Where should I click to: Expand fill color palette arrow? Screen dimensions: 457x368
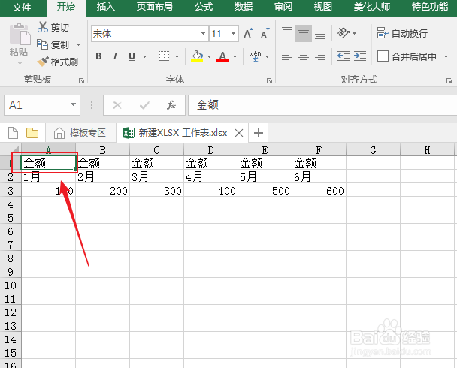click(209, 56)
